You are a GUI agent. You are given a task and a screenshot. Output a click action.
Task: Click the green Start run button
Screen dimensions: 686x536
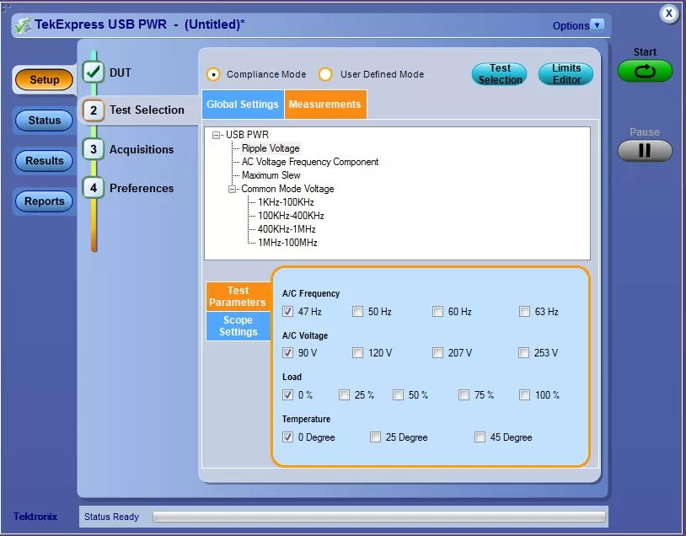coord(645,72)
